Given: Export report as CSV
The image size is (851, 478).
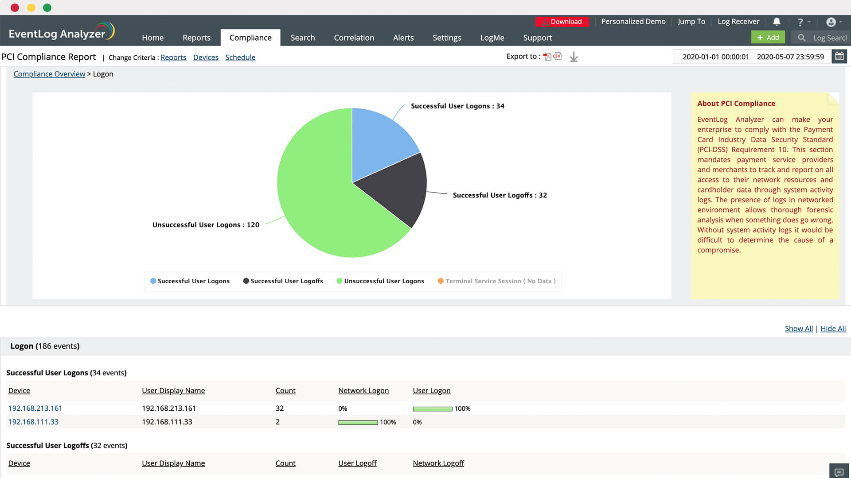Looking at the screenshot, I should point(558,56).
